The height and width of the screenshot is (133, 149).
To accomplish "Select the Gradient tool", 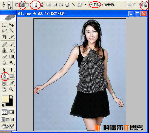I will point(12,56).
